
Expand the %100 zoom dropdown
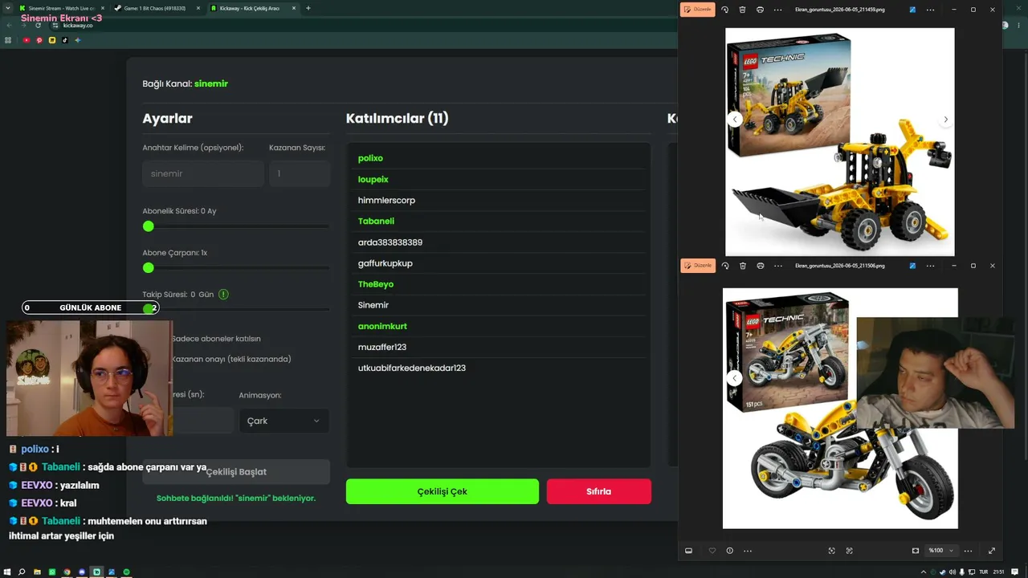[x=940, y=551]
